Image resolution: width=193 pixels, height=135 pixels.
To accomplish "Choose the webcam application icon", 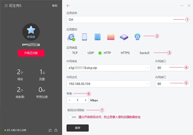I will 137,37.
